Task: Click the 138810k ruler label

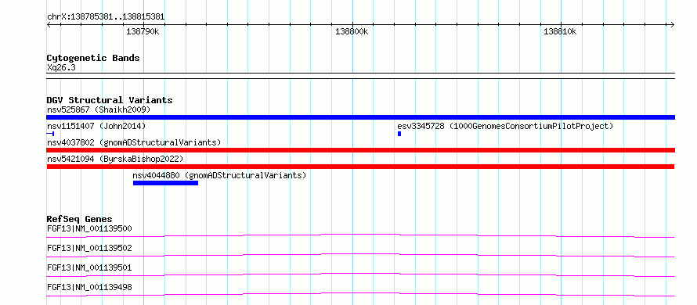Action: (561, 31)
